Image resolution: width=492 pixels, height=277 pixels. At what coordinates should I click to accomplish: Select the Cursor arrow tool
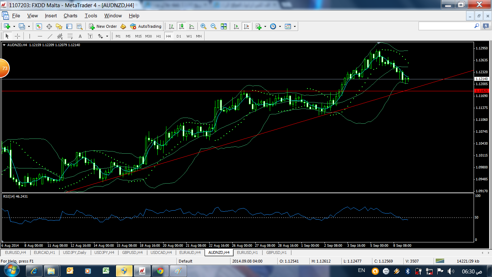(7, 36)
